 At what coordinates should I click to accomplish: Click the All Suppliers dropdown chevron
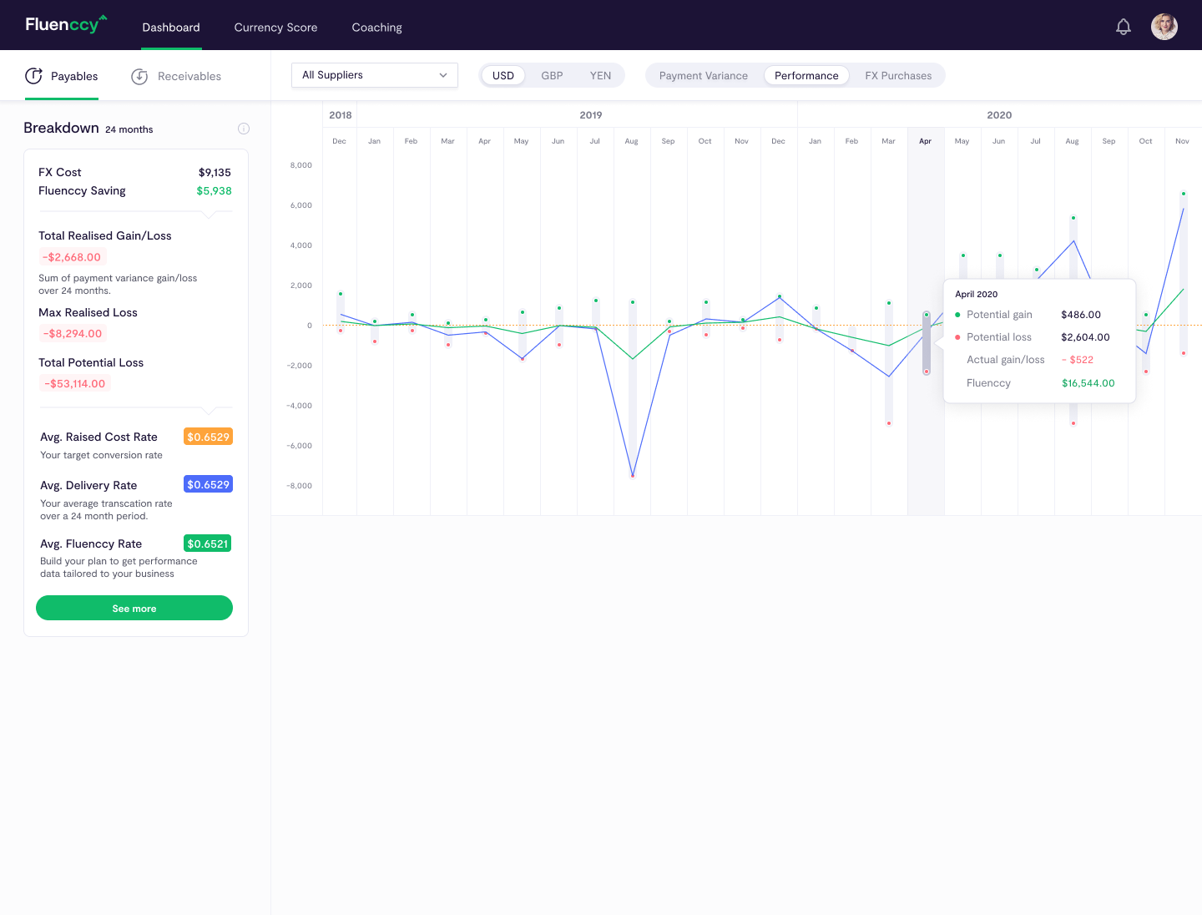(443, 75)
